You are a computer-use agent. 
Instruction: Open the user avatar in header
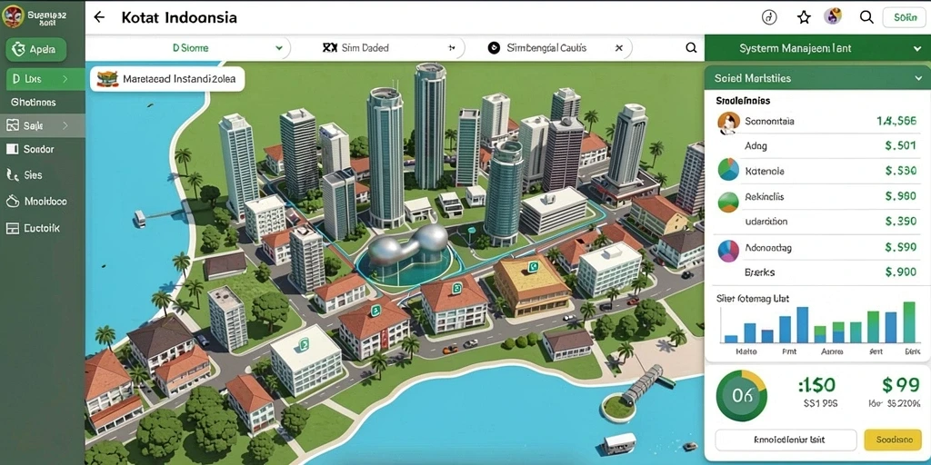pos(833,16)
